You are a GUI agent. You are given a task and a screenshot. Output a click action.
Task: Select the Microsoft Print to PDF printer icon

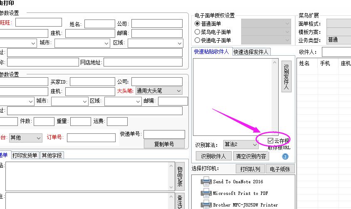[x=206, y=193]
